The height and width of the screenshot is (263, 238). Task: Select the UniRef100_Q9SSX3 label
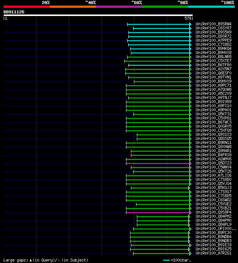(213, 134)
